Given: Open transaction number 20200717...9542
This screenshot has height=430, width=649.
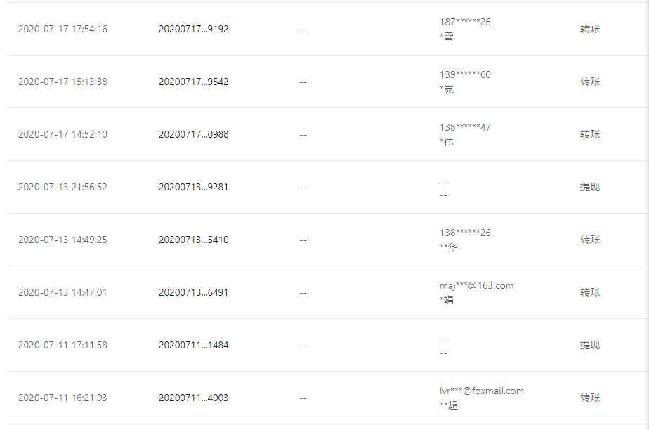Looking at the screenshot, I should coord(193,82).
